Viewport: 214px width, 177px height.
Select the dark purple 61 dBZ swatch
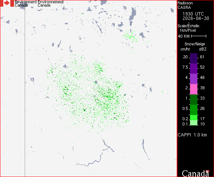194,58
